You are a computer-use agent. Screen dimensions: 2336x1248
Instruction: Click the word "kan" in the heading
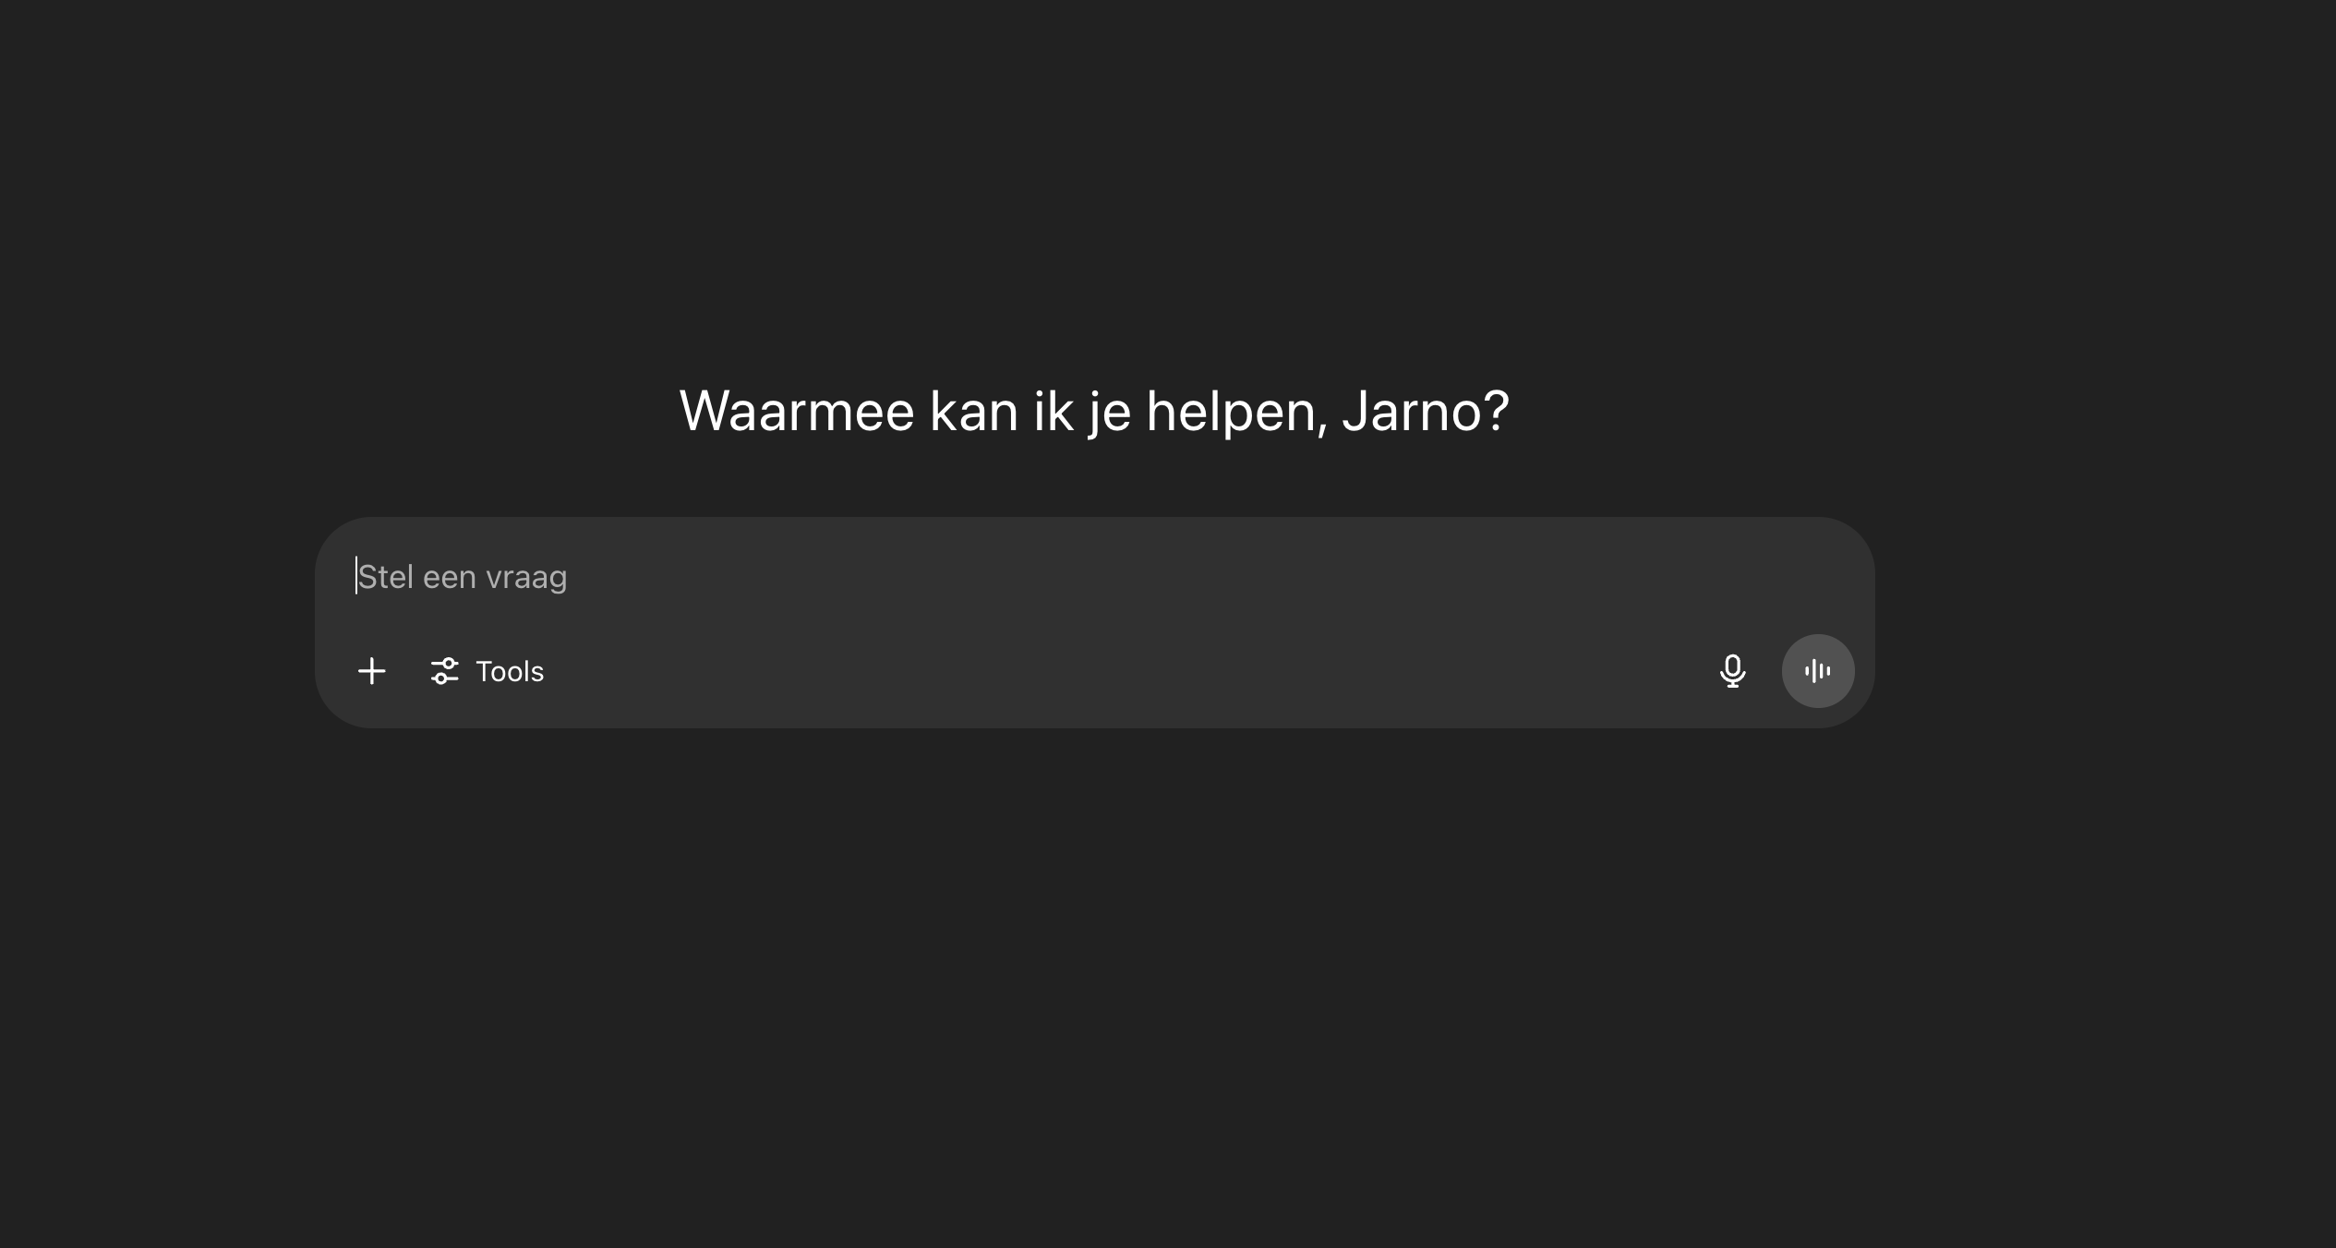tap(973, 411)
